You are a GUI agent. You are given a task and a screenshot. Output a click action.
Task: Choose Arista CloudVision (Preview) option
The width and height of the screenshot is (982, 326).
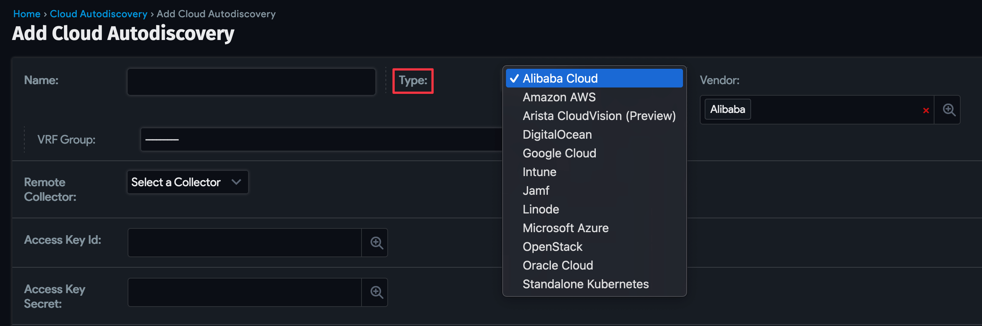click(x=599, y=116)
